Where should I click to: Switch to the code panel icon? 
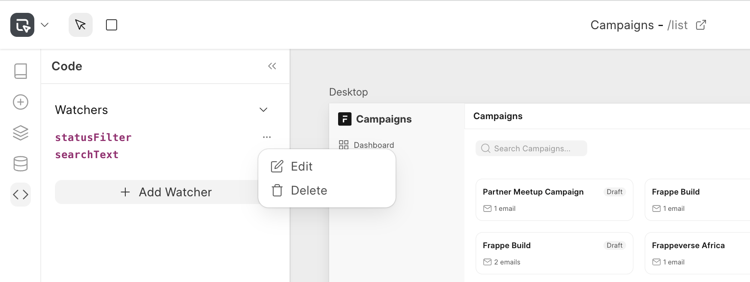(x=21, y=195)
